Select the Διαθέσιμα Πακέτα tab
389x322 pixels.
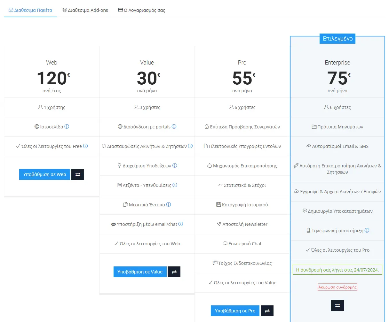[30, 10]
